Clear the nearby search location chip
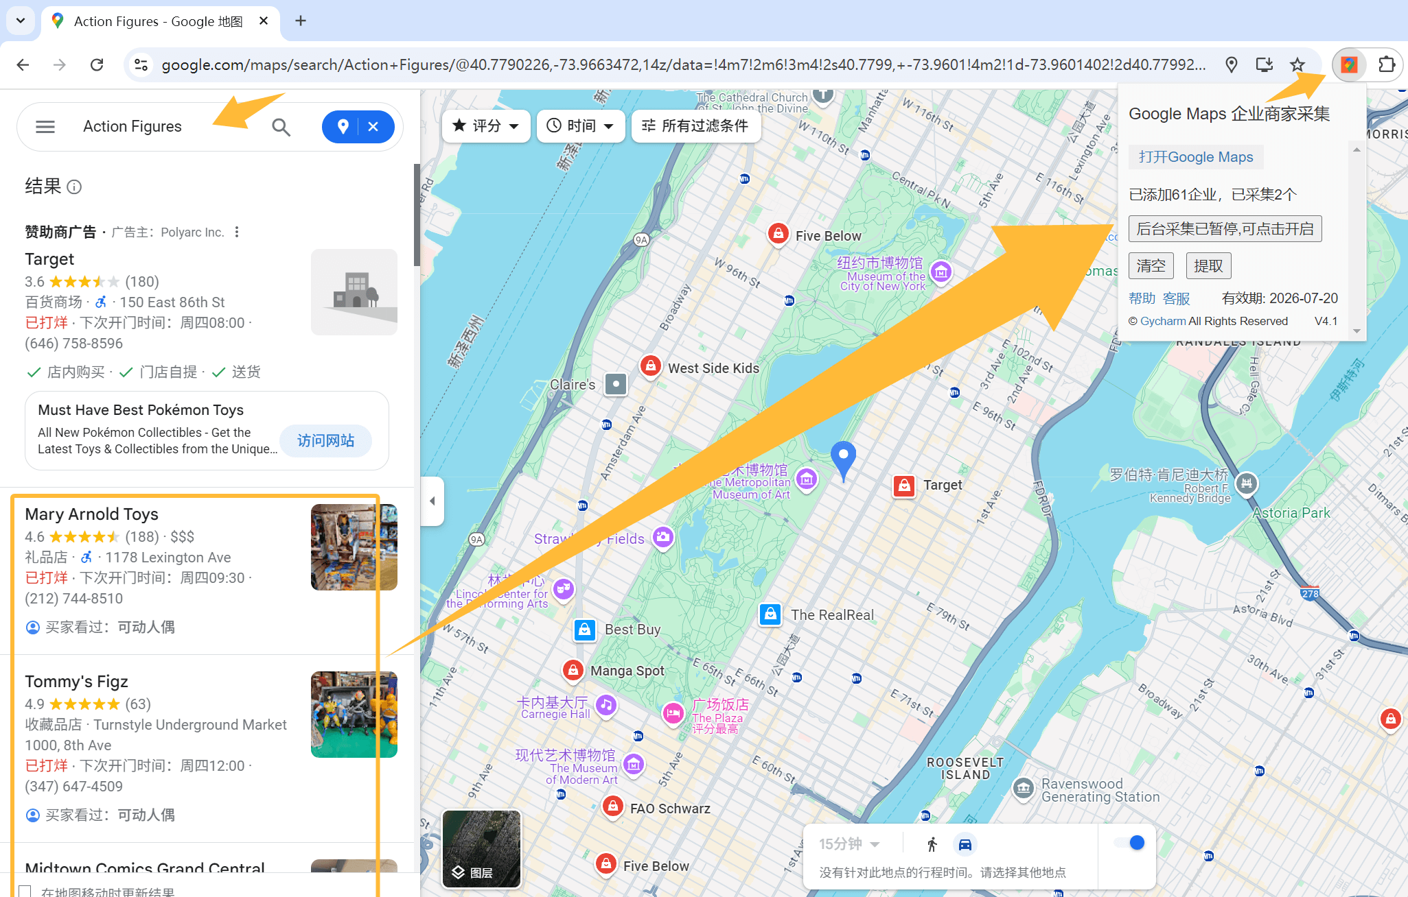This screenshot has height=897, width=1408. point(373,126)
